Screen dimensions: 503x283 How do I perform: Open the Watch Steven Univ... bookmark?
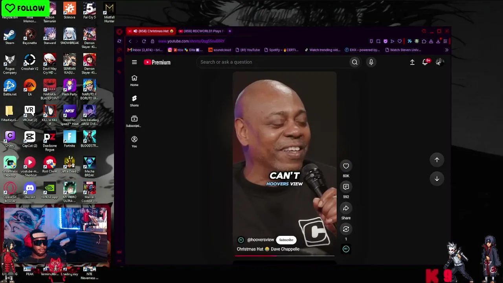point(403,50)
